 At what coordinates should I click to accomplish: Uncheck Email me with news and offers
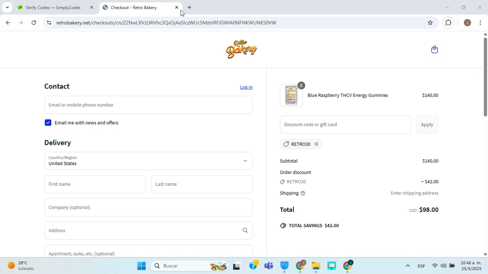[48, 123]
